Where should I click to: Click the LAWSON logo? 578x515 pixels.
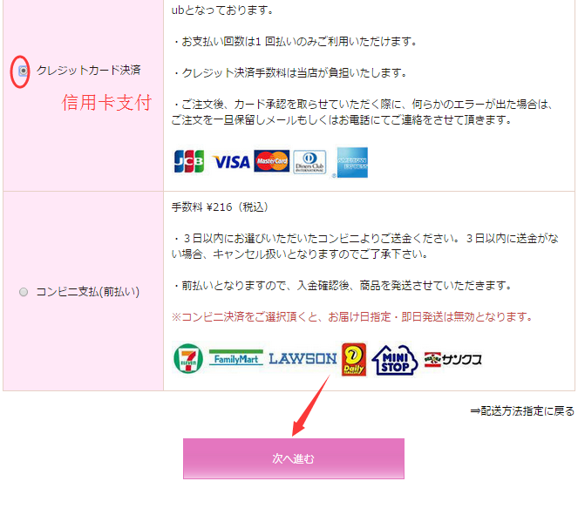(x=303, y=359)
